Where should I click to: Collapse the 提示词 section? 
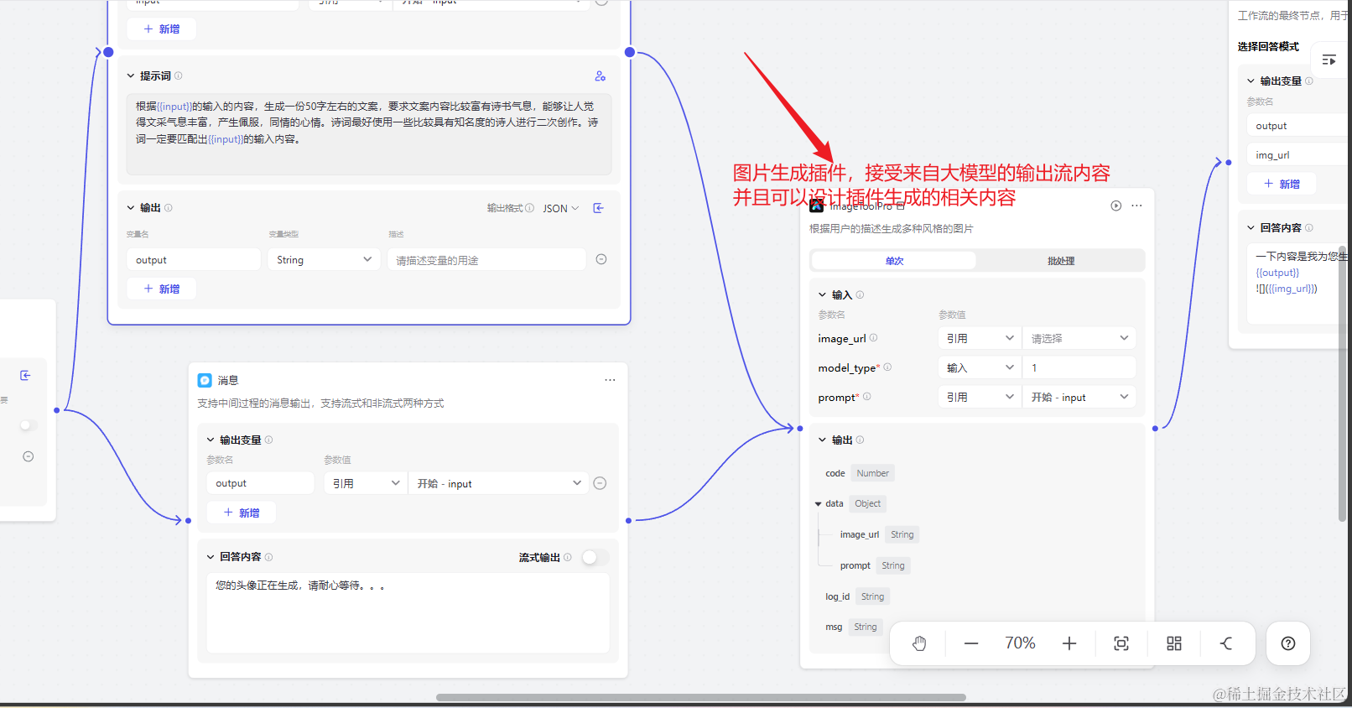(x=131, y=75)
